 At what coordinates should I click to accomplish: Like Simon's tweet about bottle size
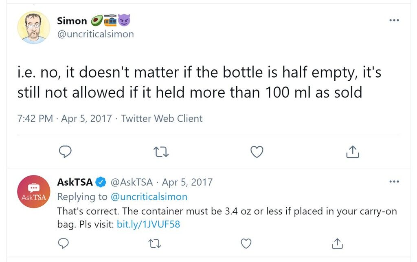point(257,152)
